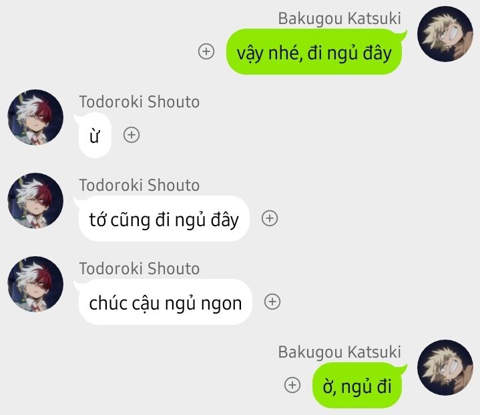Open Todoroki avatar next to "ừ" message

tap(35, 117)
